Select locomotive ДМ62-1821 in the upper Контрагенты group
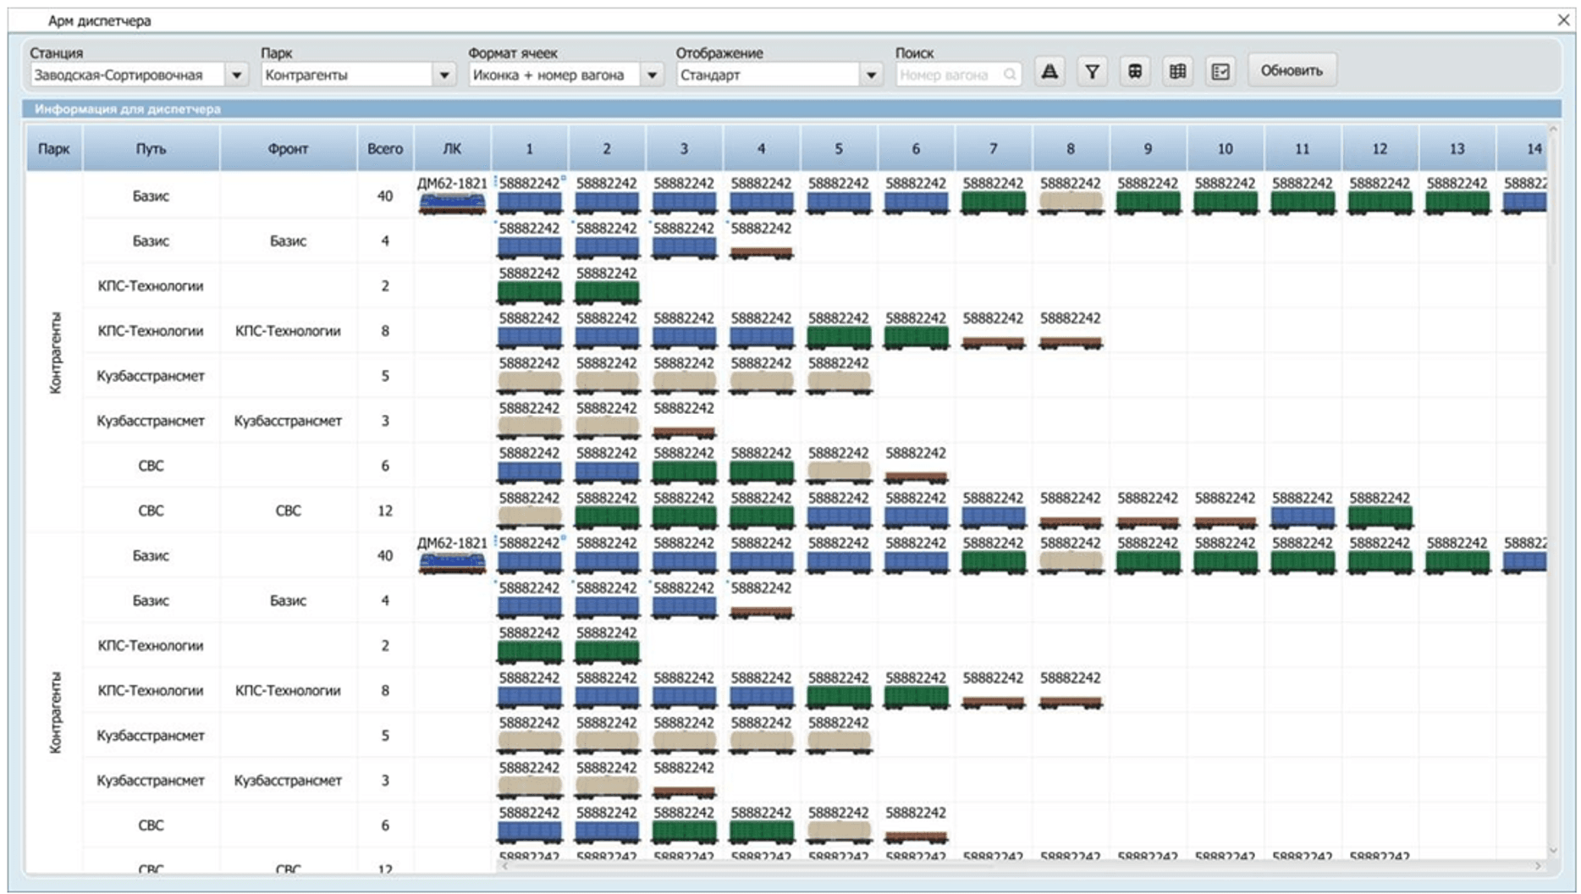This screenshot has height=894, width=1581. (452, 203)
